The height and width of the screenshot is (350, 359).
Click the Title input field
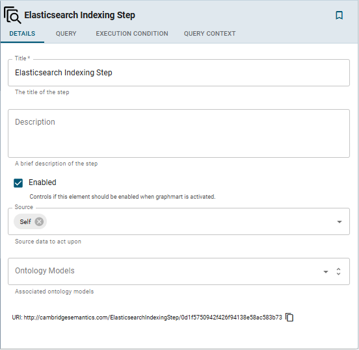[179, 73]
